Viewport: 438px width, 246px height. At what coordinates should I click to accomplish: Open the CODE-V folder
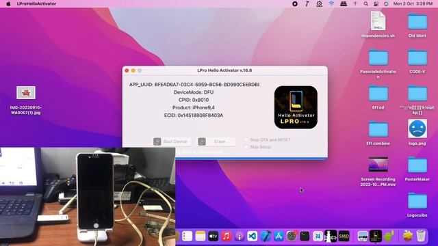tap(417, 61)
